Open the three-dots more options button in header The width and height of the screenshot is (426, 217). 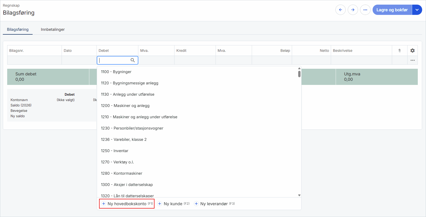(x=365, y=10)
